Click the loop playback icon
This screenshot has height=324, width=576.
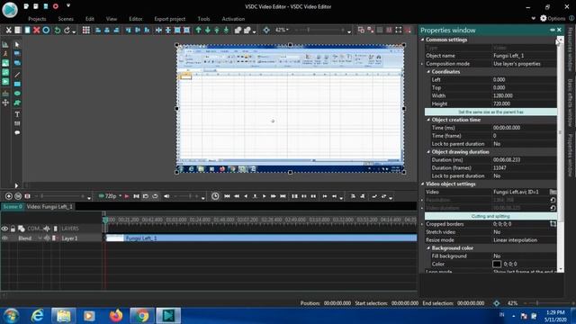click(x=155, y=196)
